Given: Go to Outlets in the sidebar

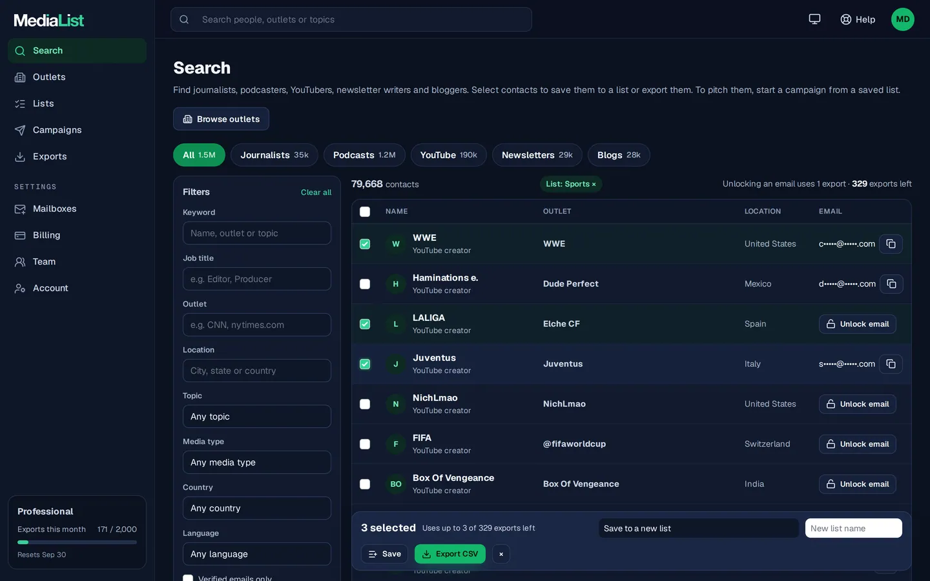Looking at the screenshot, I should pos(77,77).
